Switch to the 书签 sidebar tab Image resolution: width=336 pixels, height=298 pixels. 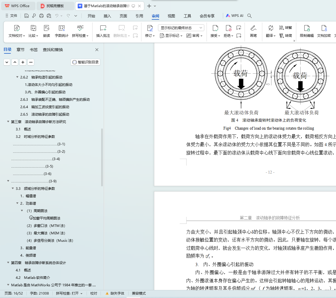click(34, 50)
